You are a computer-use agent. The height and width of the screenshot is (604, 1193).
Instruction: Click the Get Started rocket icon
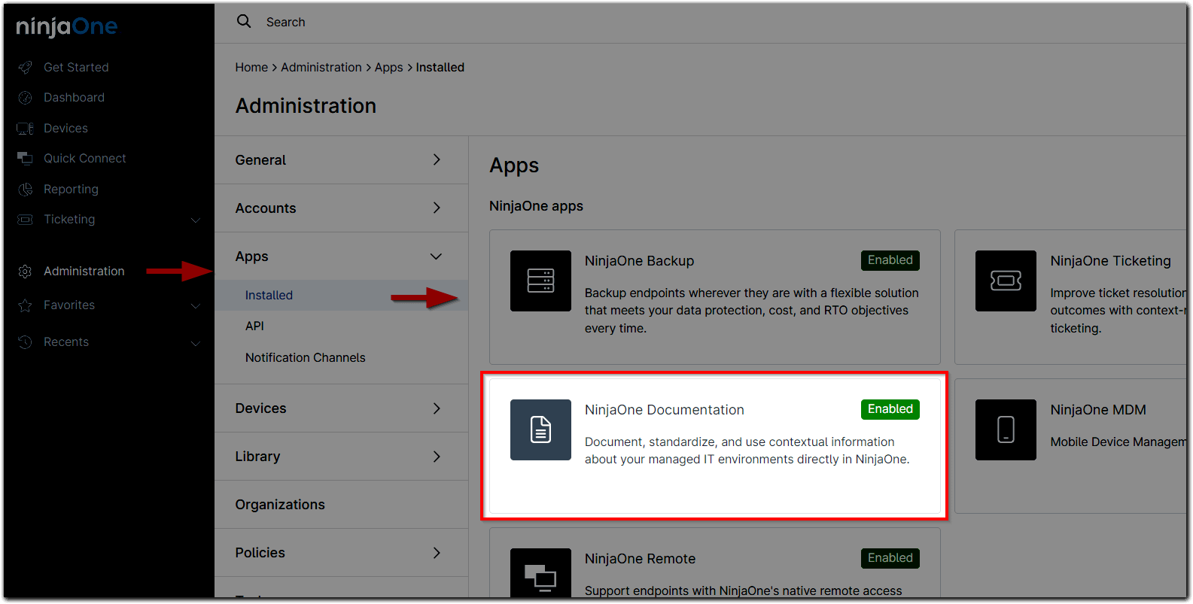[25, 68]
